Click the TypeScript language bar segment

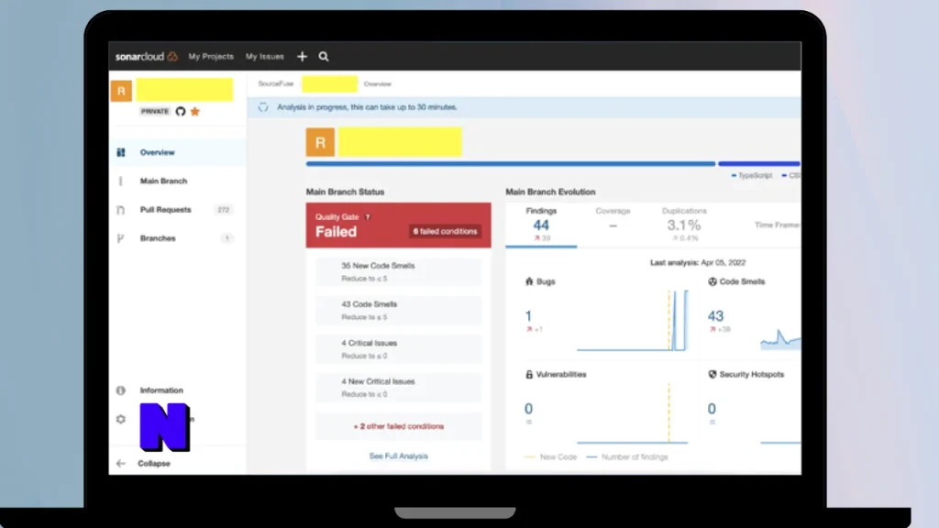click(x=510, y=163)
